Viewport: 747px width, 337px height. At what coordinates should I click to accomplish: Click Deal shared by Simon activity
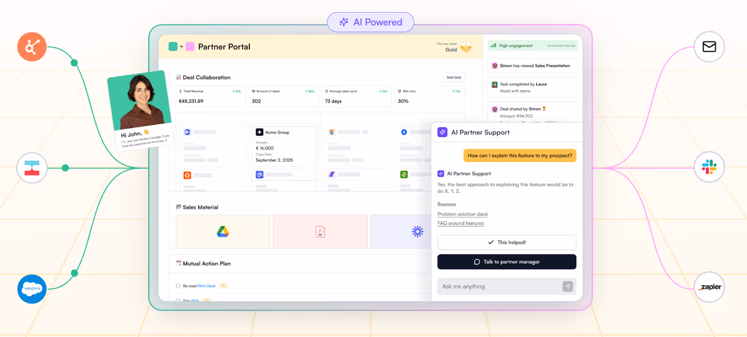click(x=533, y=112)
